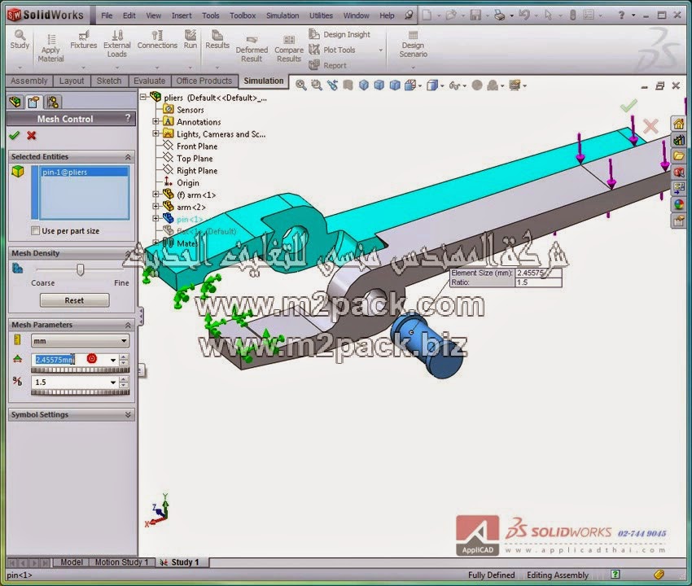The height and width of the screenshot is (586, 692).
Task: Switch to the Model bottom tab
Action: (x=72, y=562)
